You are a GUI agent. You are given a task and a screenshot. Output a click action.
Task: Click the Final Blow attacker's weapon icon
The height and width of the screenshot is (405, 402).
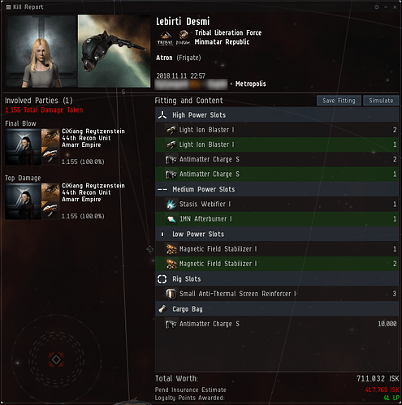pos(50,156)
